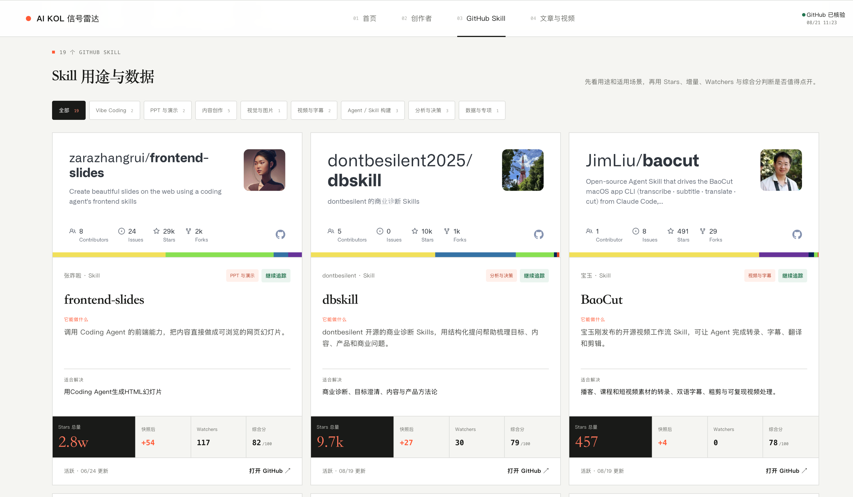
Task: Open GitHub icon on dbskill card
Action: pyautogui.click(x=539, y=234)
